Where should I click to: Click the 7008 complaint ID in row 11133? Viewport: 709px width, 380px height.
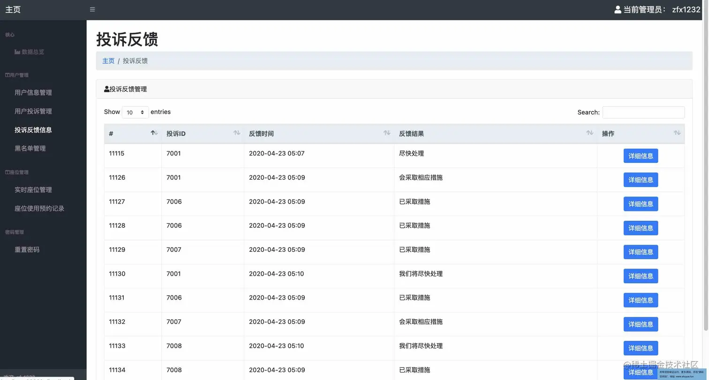click(x=174, y=346)
